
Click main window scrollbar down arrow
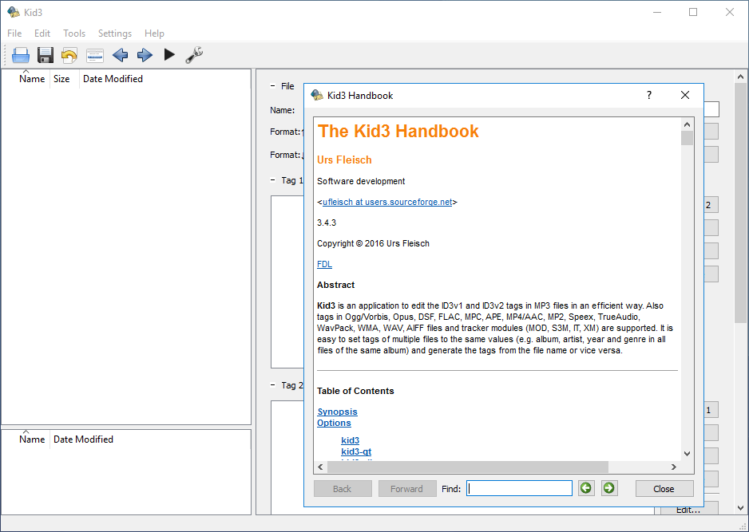tap(740, 507)
